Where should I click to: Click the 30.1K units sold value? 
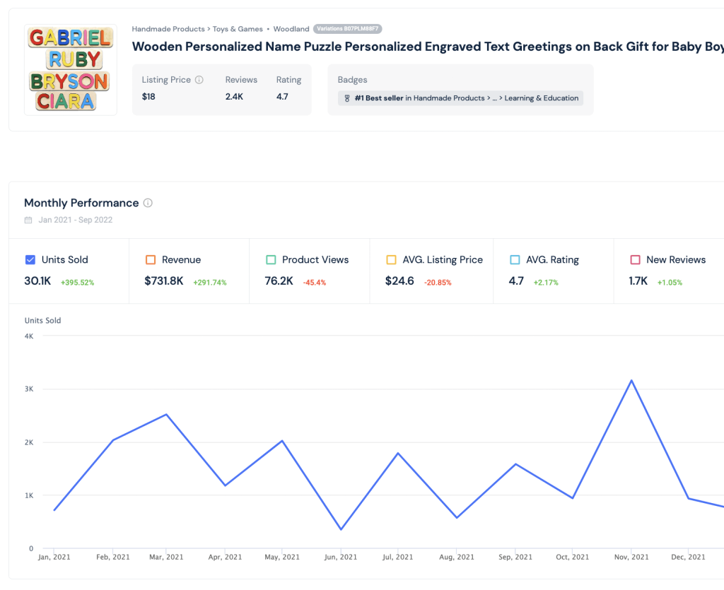(37, 281)
